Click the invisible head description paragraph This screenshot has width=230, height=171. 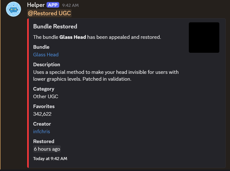(x=106, y=75)
